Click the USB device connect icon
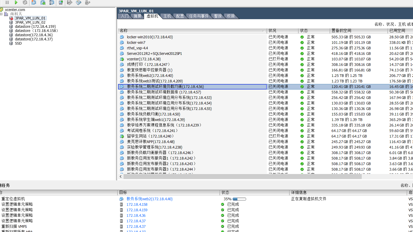The height and width of the screenshot is (232, 413). click(x=88, y=2)
